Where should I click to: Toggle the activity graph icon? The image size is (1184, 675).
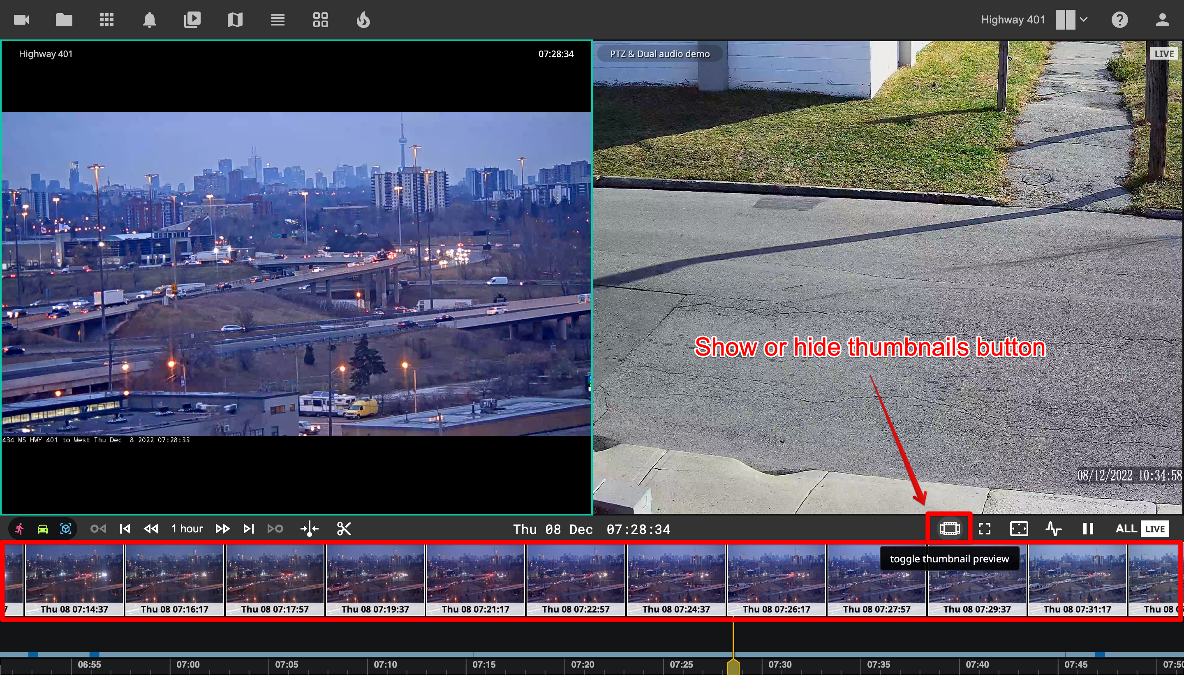point(1054,529)
